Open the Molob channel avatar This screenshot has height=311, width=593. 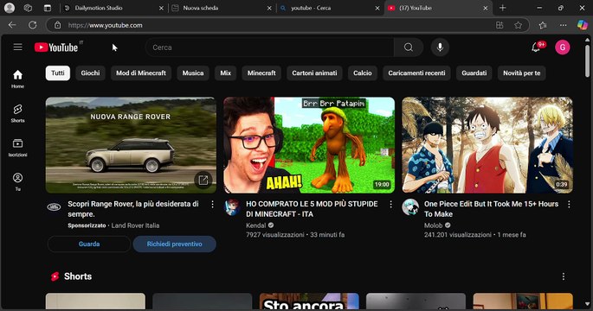click(x=410, y=207)
